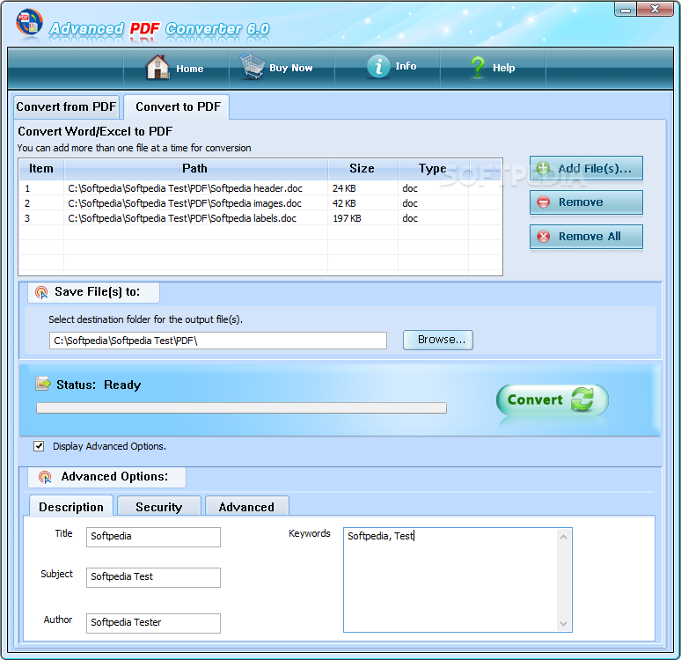This screenshot has width=681, height=660.
Task: Click the Buy Now shopping cart icon
Action: tap(253, 66)
